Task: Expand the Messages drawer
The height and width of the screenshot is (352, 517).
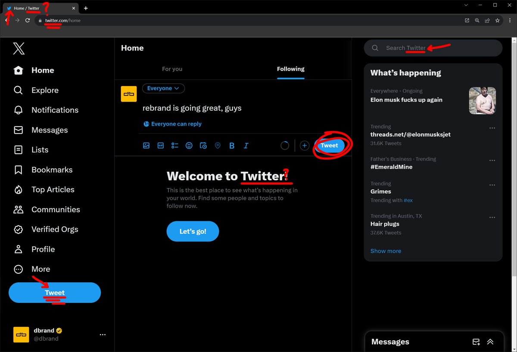Action: (x=490, y=342)
